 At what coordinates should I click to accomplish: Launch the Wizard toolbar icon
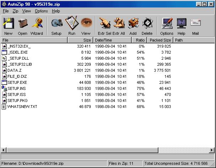coord(37,23)
